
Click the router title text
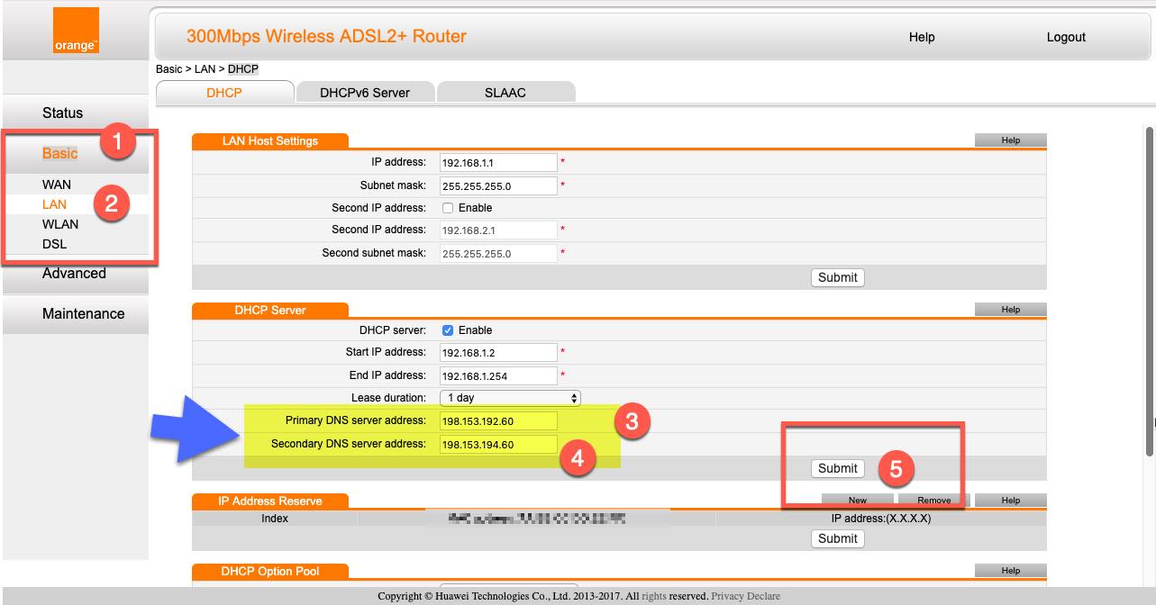tap(326, 37)
